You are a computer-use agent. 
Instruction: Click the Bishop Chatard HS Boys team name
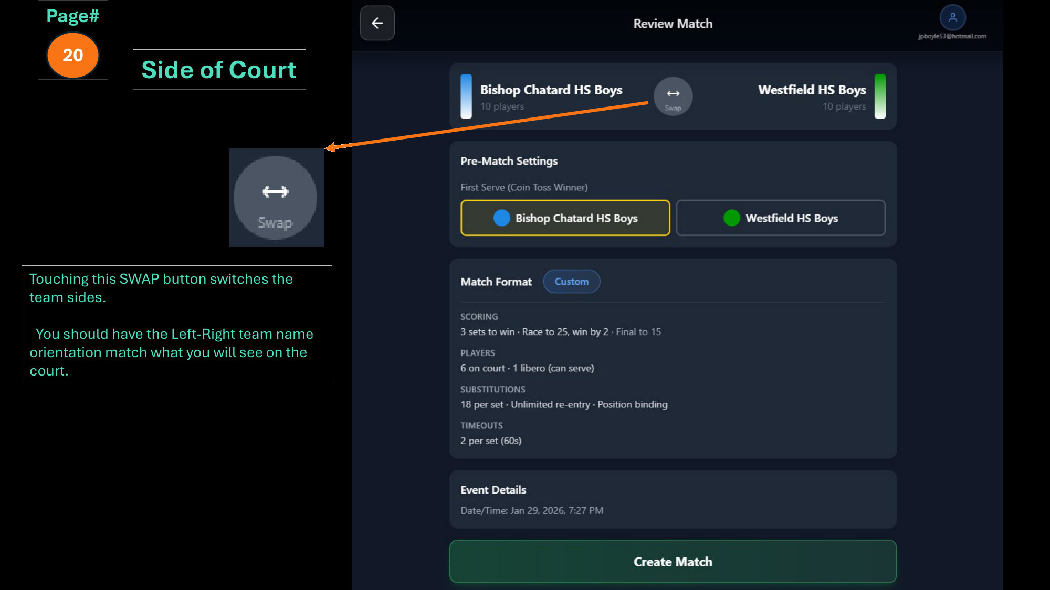pyautogui.click(x=551, y=90)
